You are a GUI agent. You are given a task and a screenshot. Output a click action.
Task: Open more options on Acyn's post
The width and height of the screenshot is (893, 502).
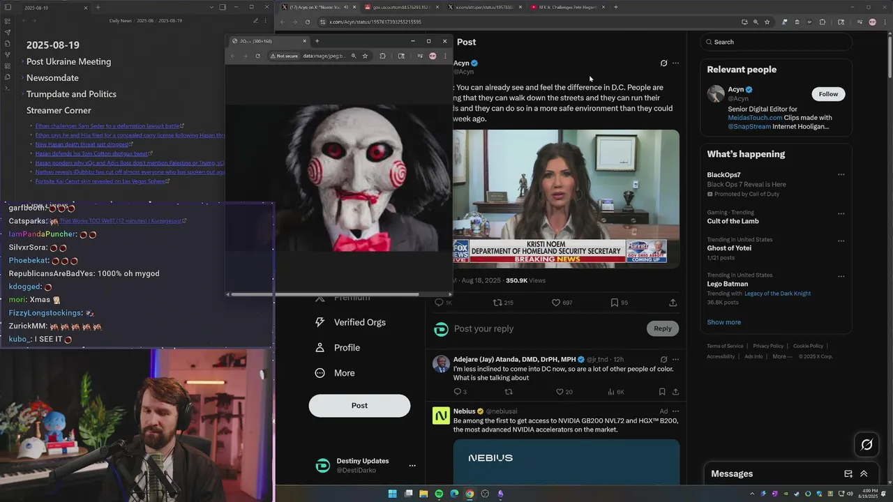coord(675,63)
